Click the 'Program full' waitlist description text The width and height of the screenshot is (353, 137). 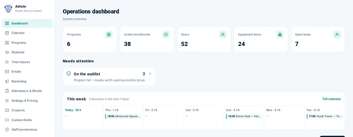point(109,80)
